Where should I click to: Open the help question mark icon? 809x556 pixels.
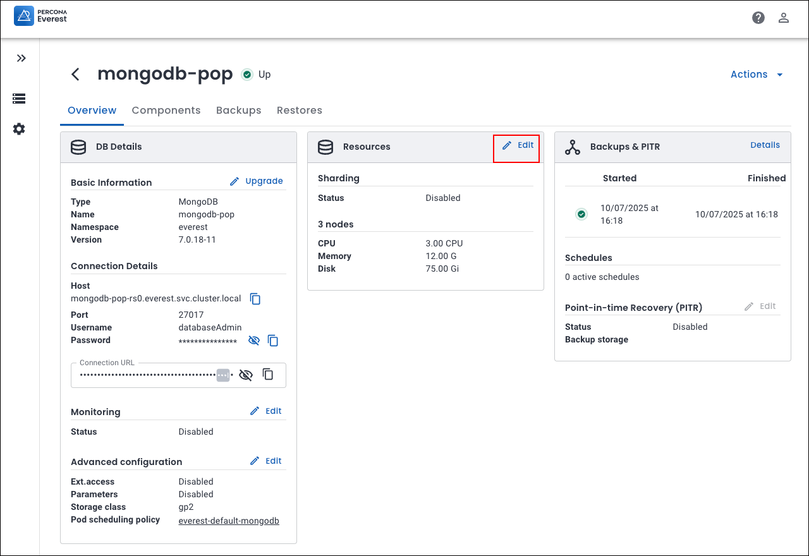pyautogui.click(x=758, y=18)
